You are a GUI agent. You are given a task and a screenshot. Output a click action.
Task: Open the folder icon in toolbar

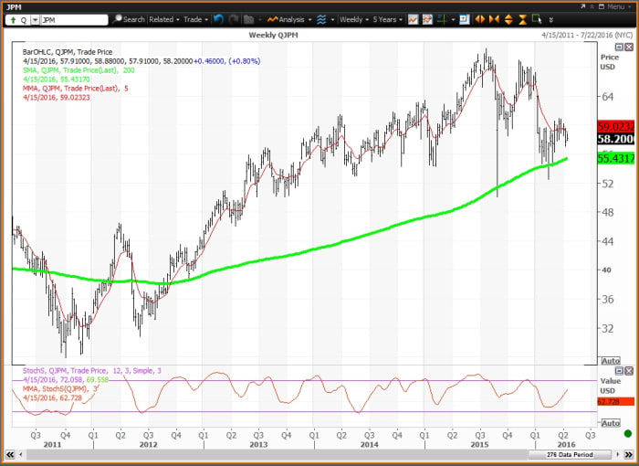[x=248, y=19]
